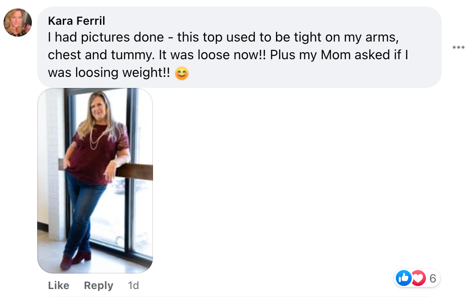Reply to Kara Ferril's comment
Screen dimensions: 475x297
click(x=99, y=286)
